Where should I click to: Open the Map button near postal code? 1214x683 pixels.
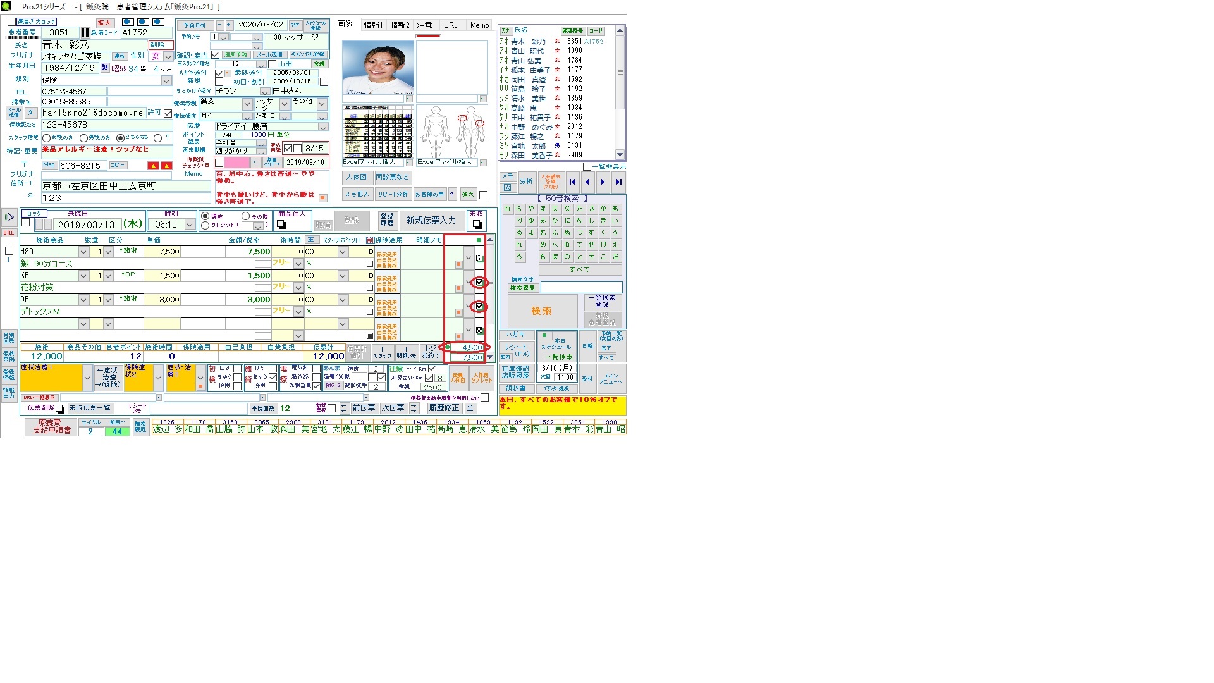tap(49, 165)
